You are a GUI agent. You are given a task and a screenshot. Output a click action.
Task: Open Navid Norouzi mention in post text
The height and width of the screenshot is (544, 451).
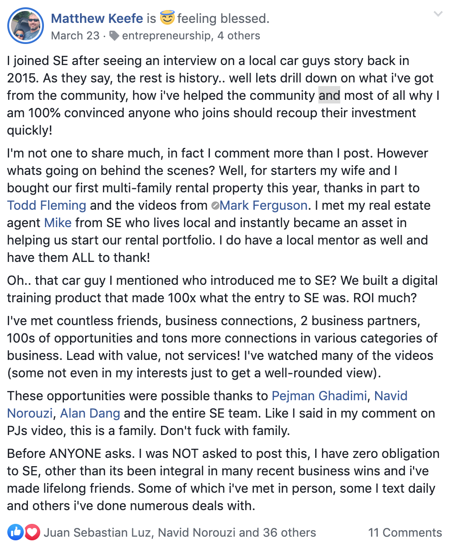(391, 396)
